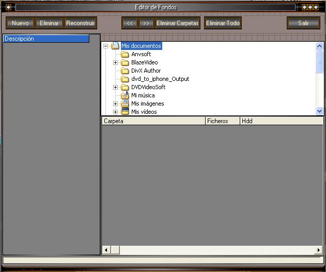
Task: Click the Mi música music folder icon
Action: pos(125,95)
